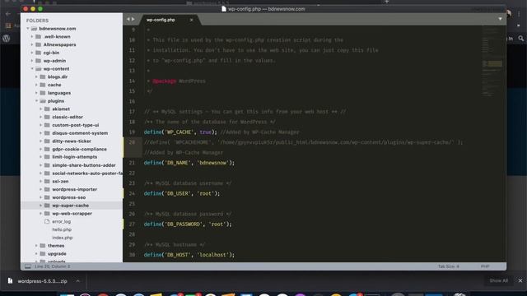Click the cache folder icon
The width and height of the screenshot is (527, 296).
43,85
